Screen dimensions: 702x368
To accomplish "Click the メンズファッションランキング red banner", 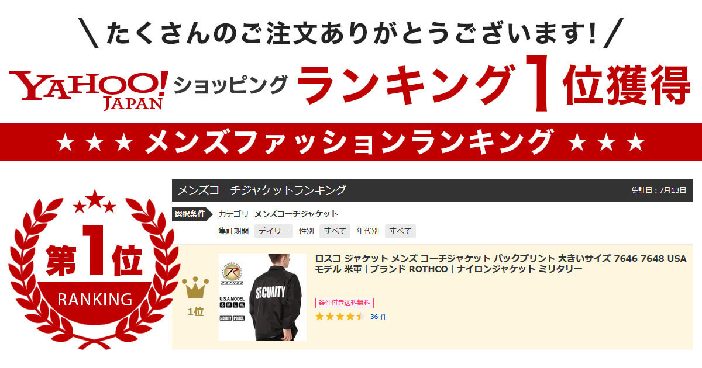I will tap(351, 142).
